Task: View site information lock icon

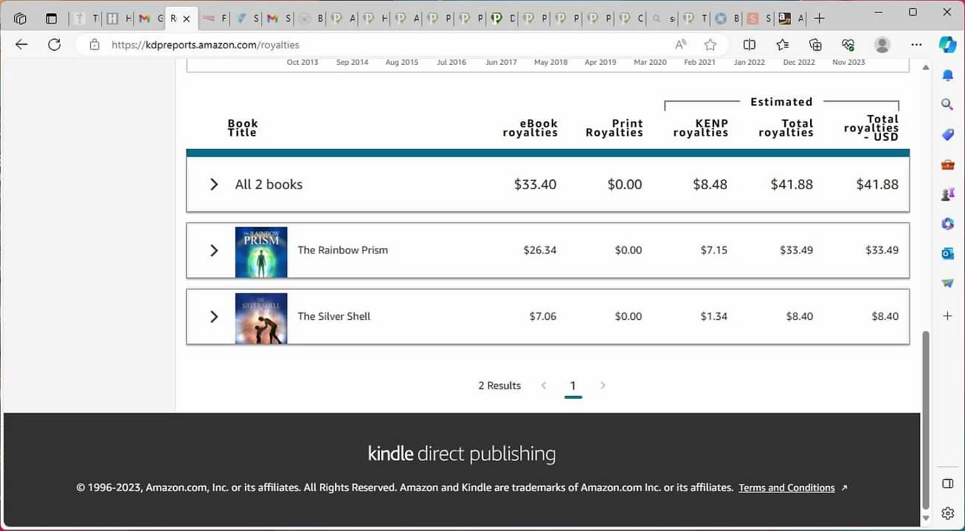Action: coord(94,45)
